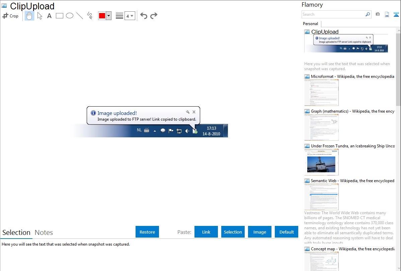401x271 pixels.
Task: Click the ClipUpload app icon in title
Action: 4,6
